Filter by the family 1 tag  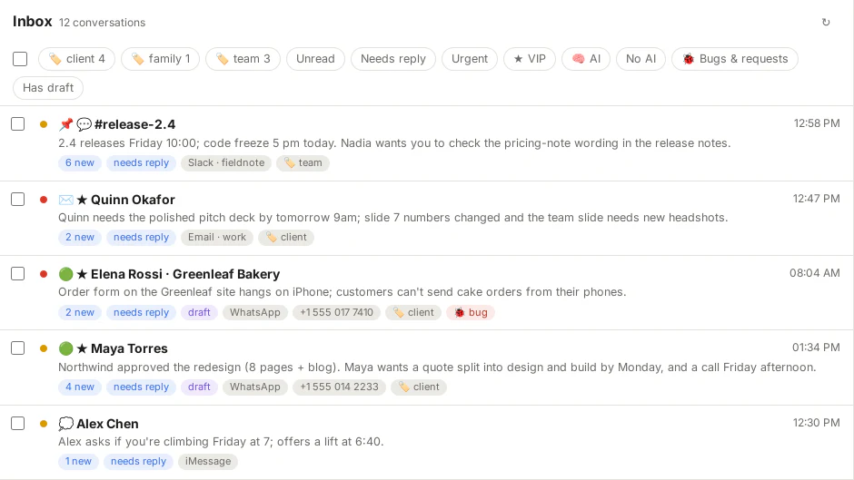click(160, 59)
